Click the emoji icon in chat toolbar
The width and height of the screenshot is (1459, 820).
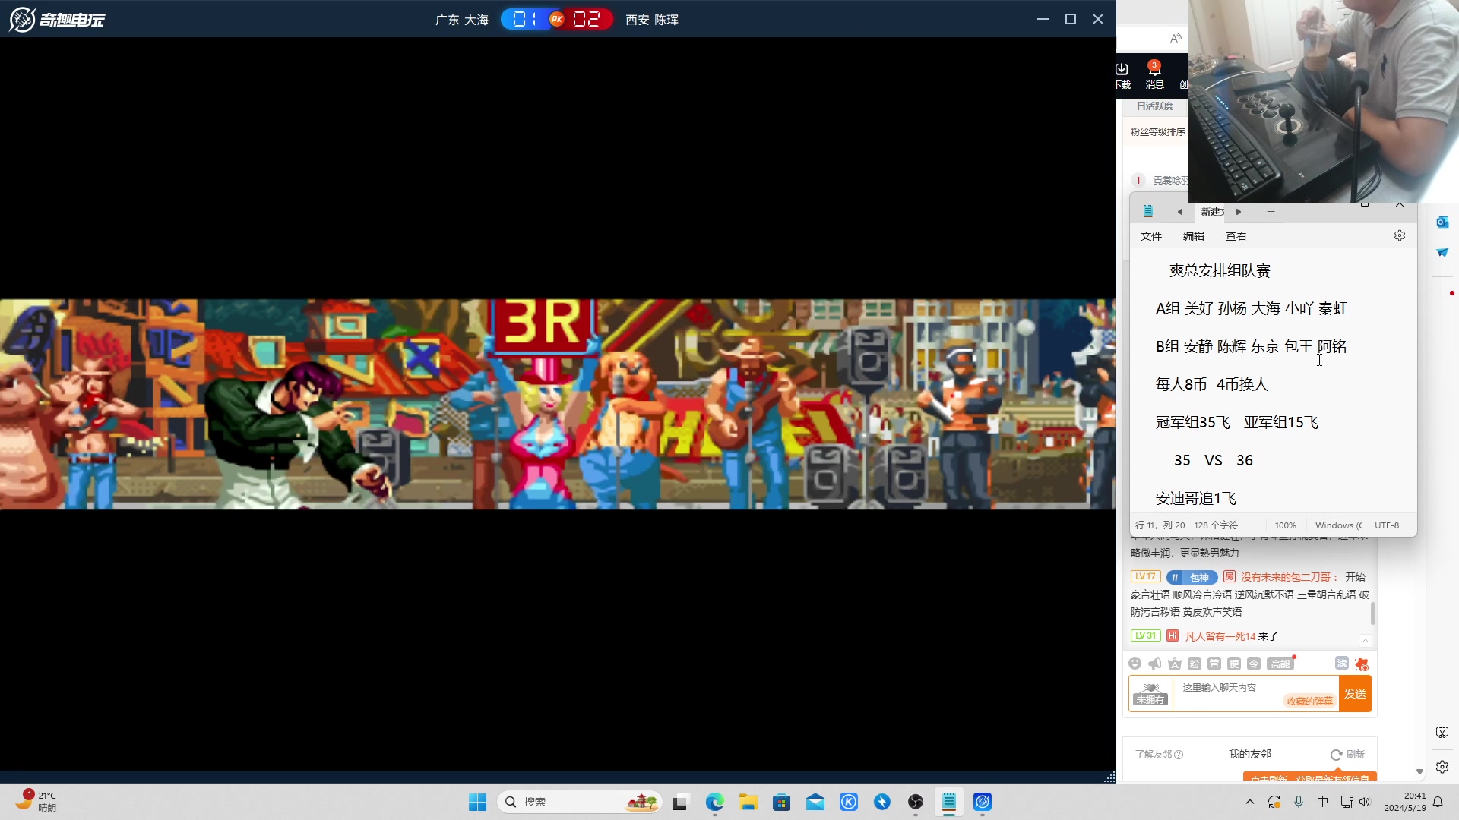click(x=1135, y=664)
